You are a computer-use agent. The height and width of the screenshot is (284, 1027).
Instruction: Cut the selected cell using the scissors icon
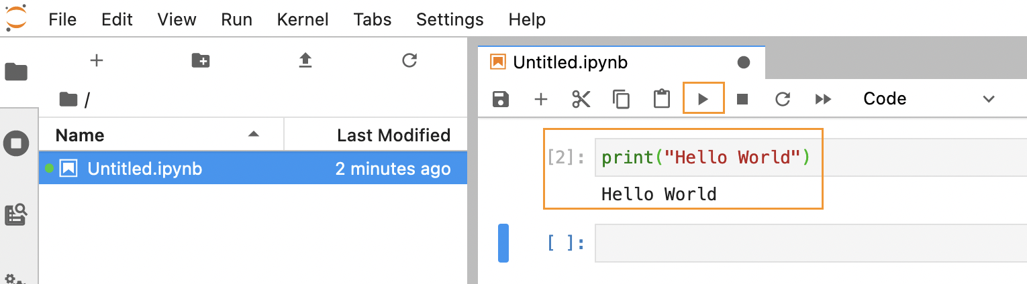point(581,99)
